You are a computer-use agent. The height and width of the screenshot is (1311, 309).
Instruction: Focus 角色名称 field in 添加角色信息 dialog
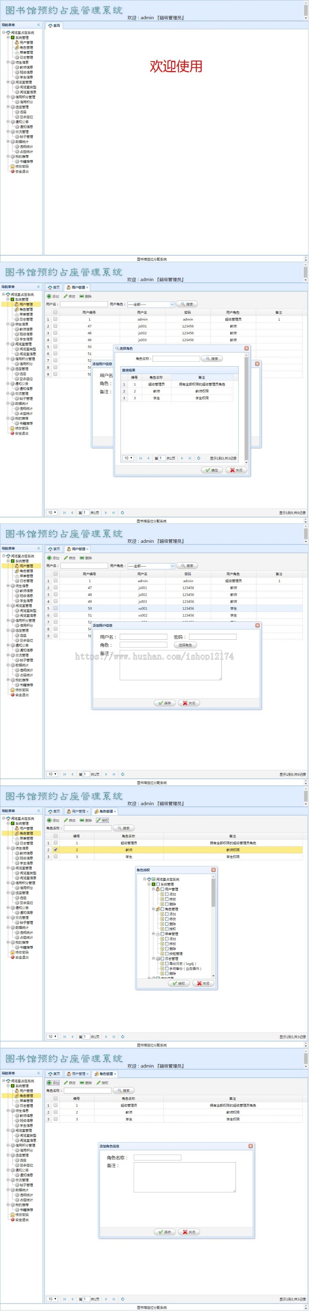tap(157, 1157)
